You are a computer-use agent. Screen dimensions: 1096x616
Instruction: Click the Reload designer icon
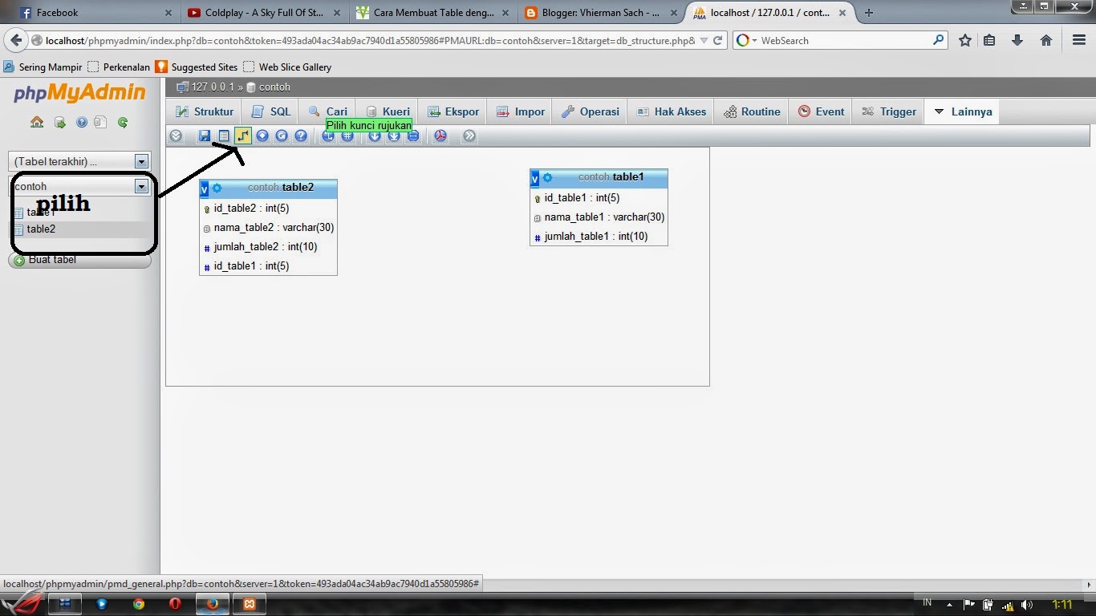click(x=282, y=136)
